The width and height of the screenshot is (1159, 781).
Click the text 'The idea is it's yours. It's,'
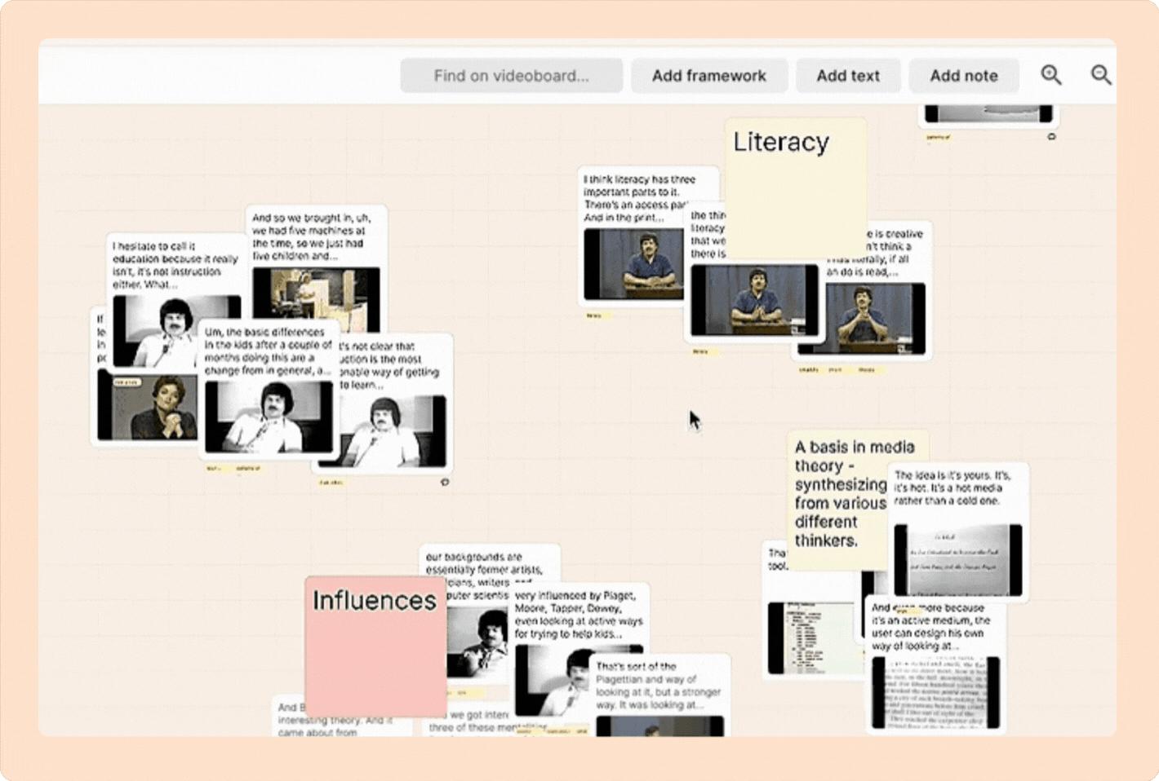tap(953, 475)
